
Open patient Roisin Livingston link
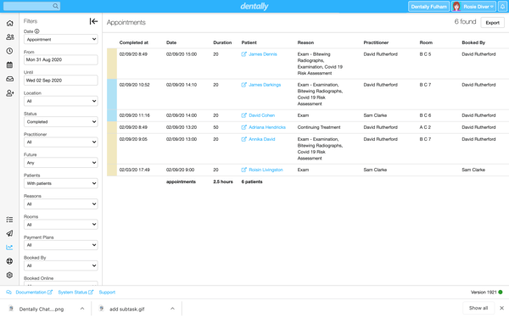266,170
